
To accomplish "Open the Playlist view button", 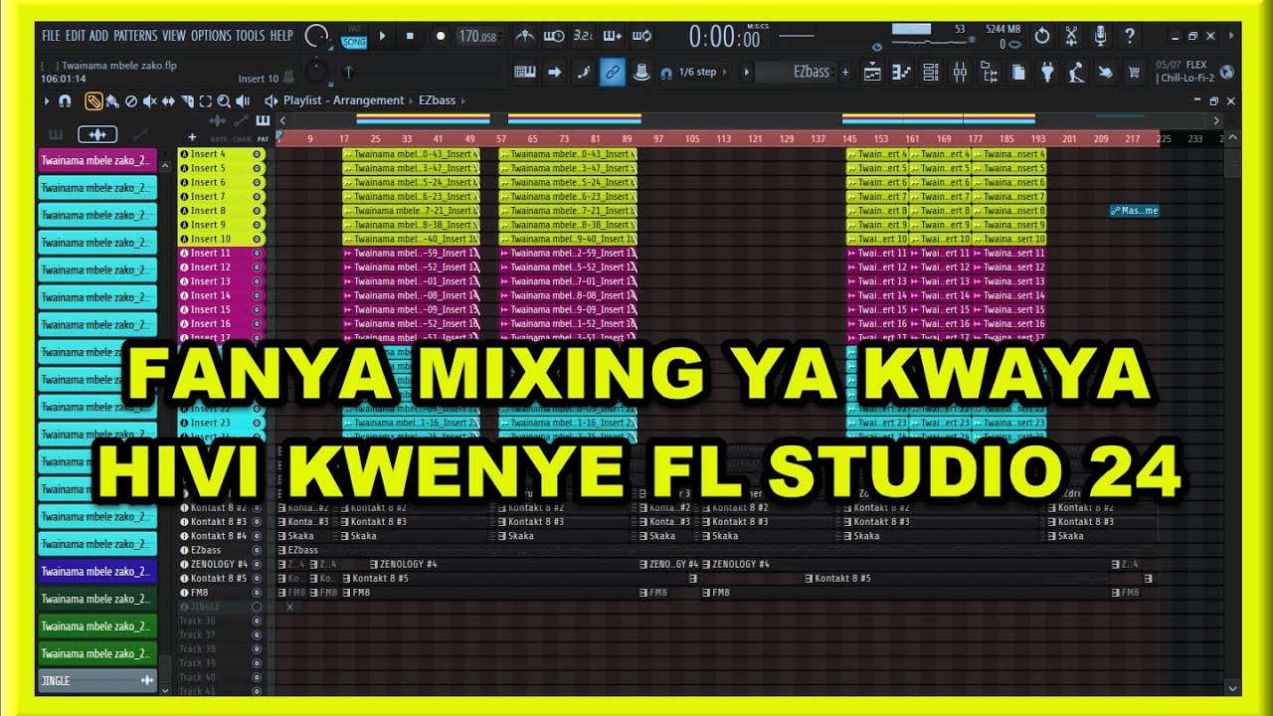I will click(x=872, y=72).
